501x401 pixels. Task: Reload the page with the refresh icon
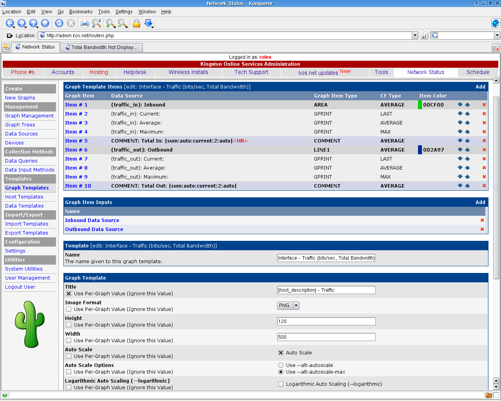coord(59,23)
